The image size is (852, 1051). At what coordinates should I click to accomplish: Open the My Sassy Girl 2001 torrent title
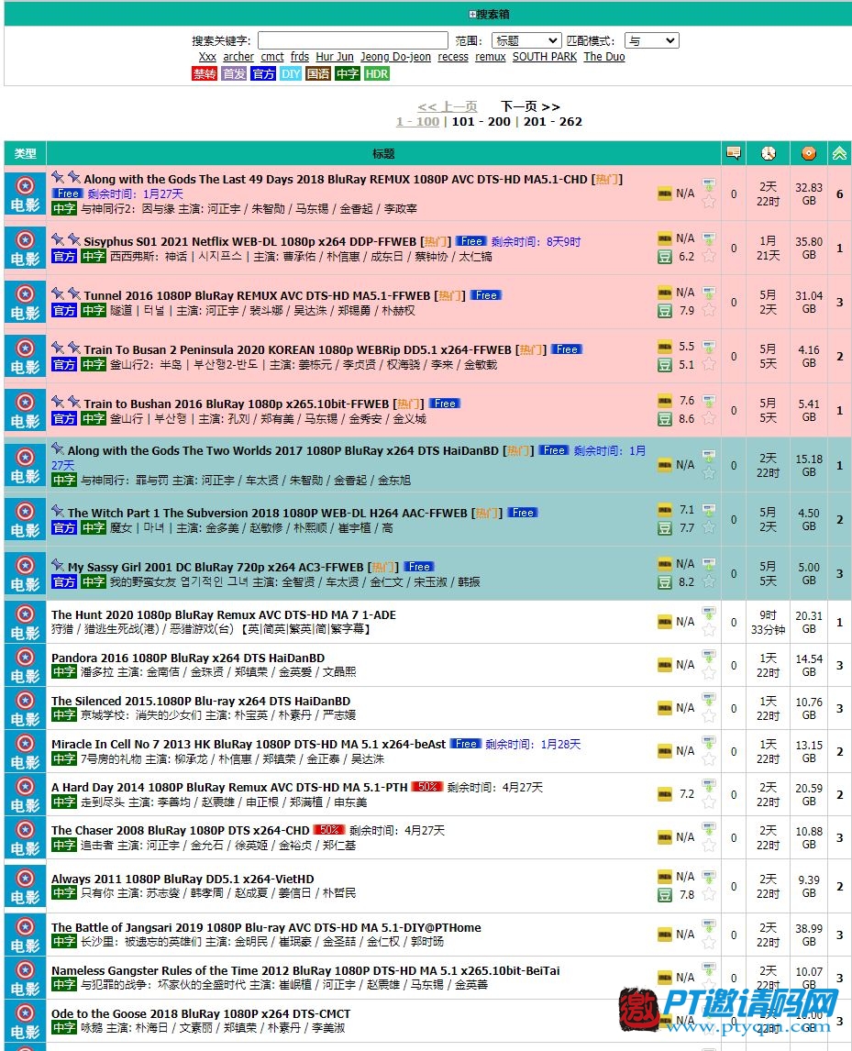coord(216,567)
